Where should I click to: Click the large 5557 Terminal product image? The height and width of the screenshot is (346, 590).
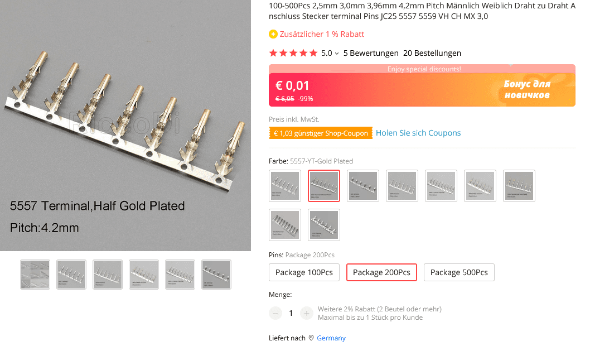tap(125, 126)
